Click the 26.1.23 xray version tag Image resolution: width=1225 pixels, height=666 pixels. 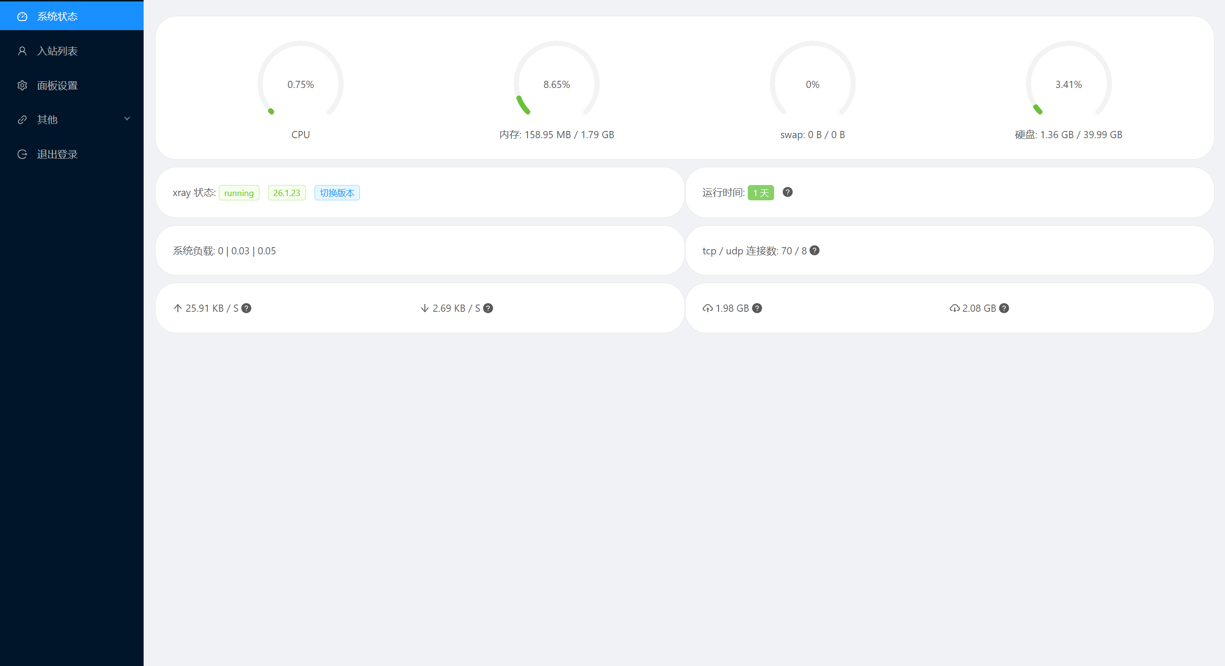287,193
